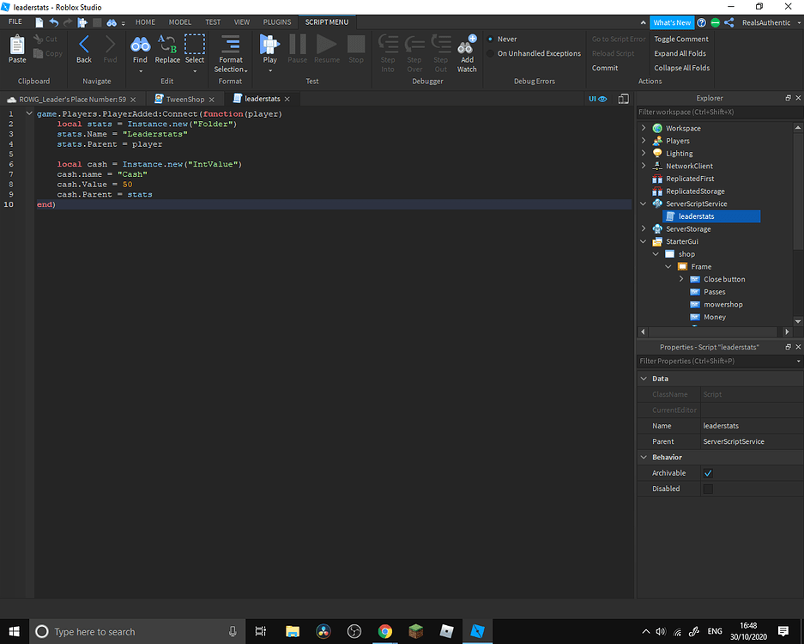Select ReplicatedStorage in Explorer

coord(695,191)
